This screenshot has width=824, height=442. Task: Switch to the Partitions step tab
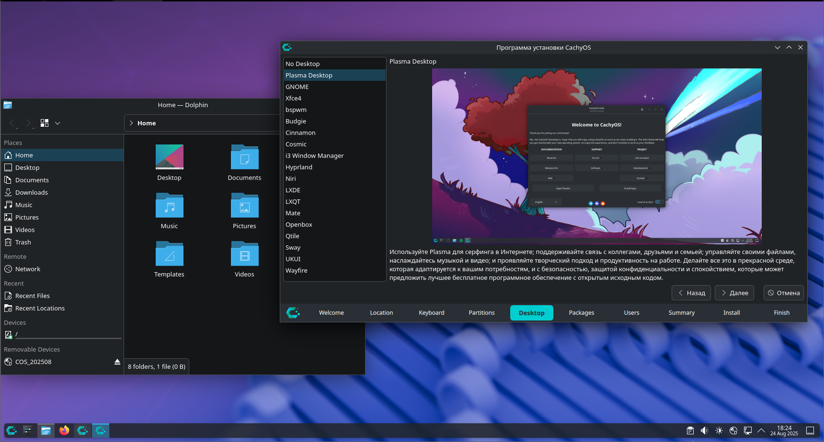481,313
